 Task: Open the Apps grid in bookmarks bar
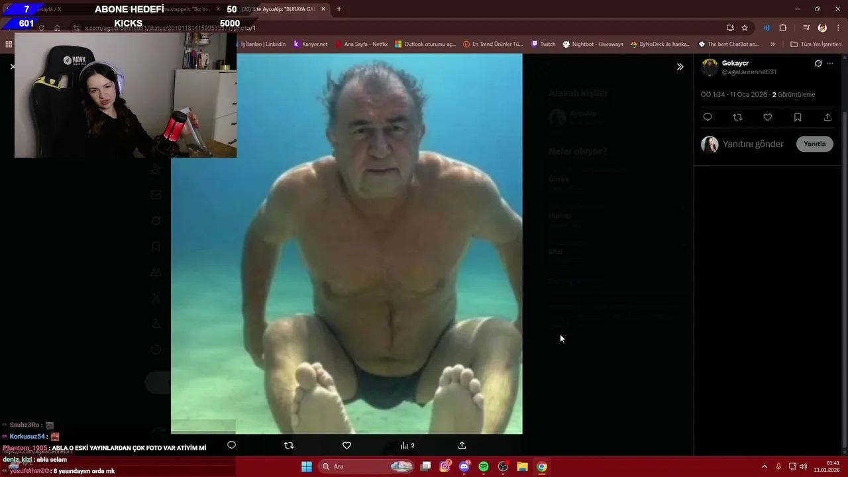click(9, 44)
